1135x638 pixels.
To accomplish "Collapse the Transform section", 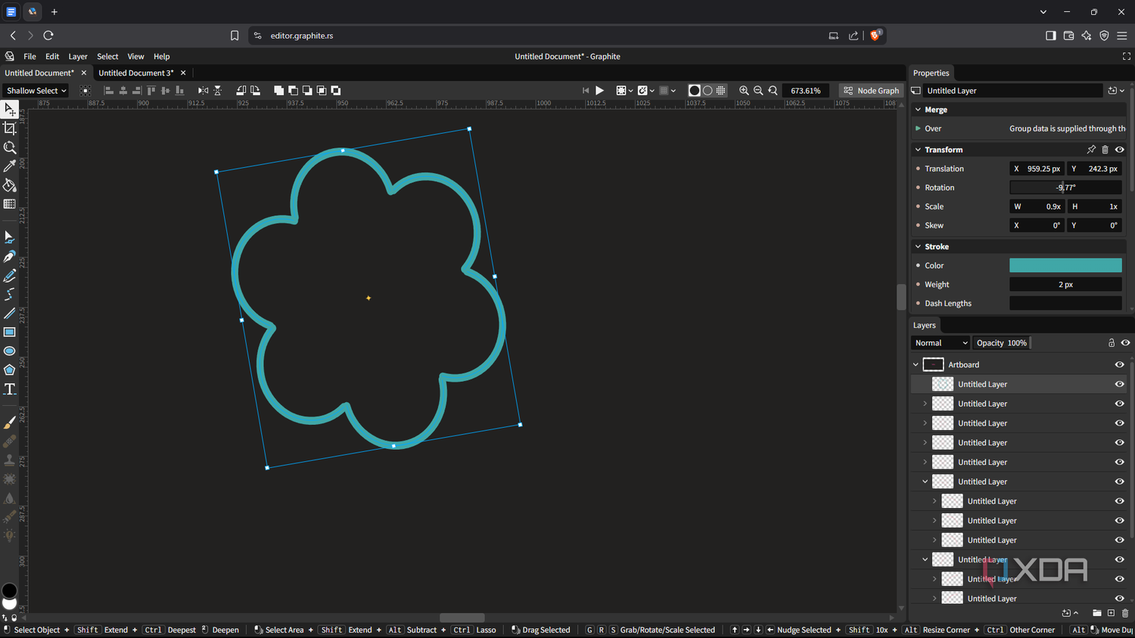I will coord(918,150).
